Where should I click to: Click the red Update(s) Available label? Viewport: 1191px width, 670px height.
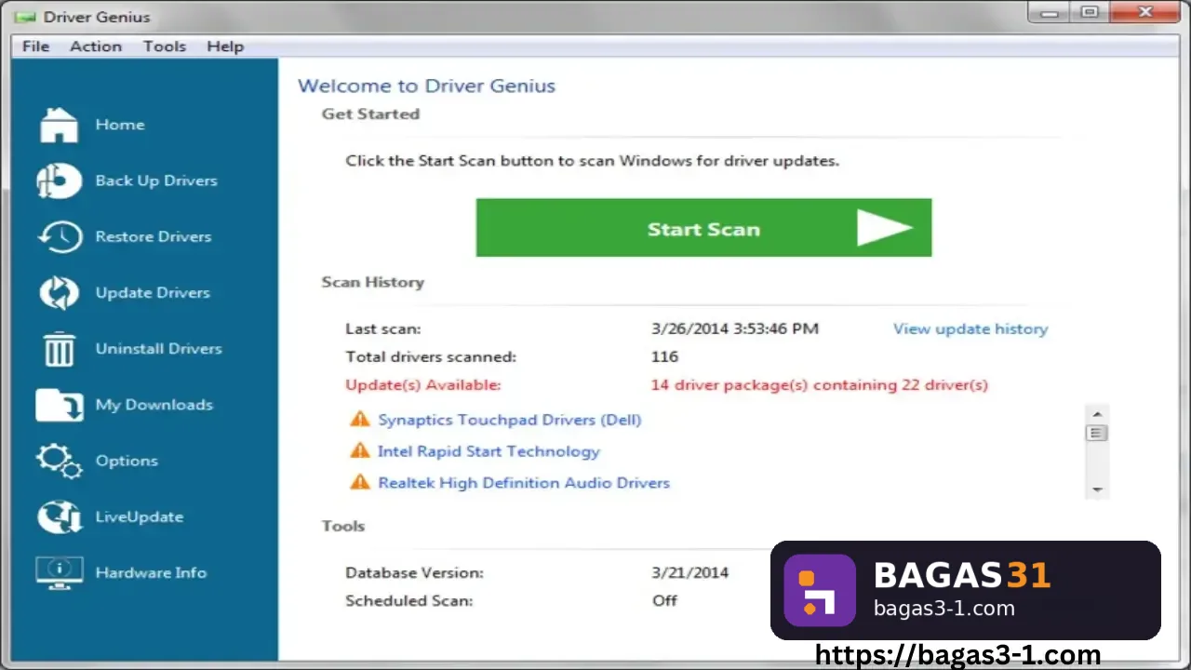click(x=423, y=384)
